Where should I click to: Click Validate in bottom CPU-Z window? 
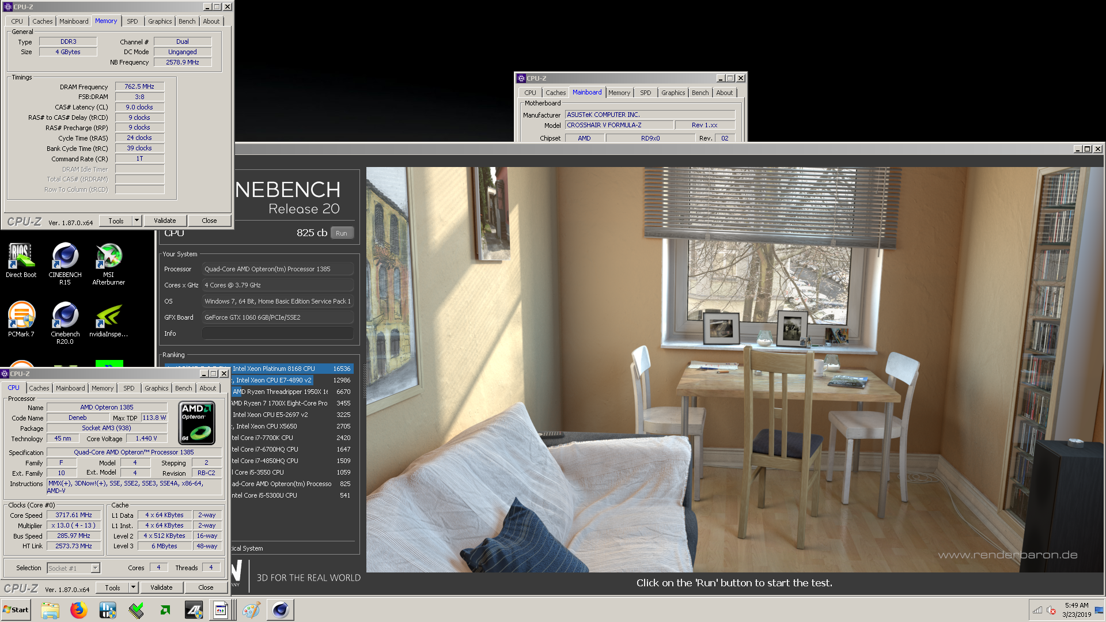click(161, 587)
